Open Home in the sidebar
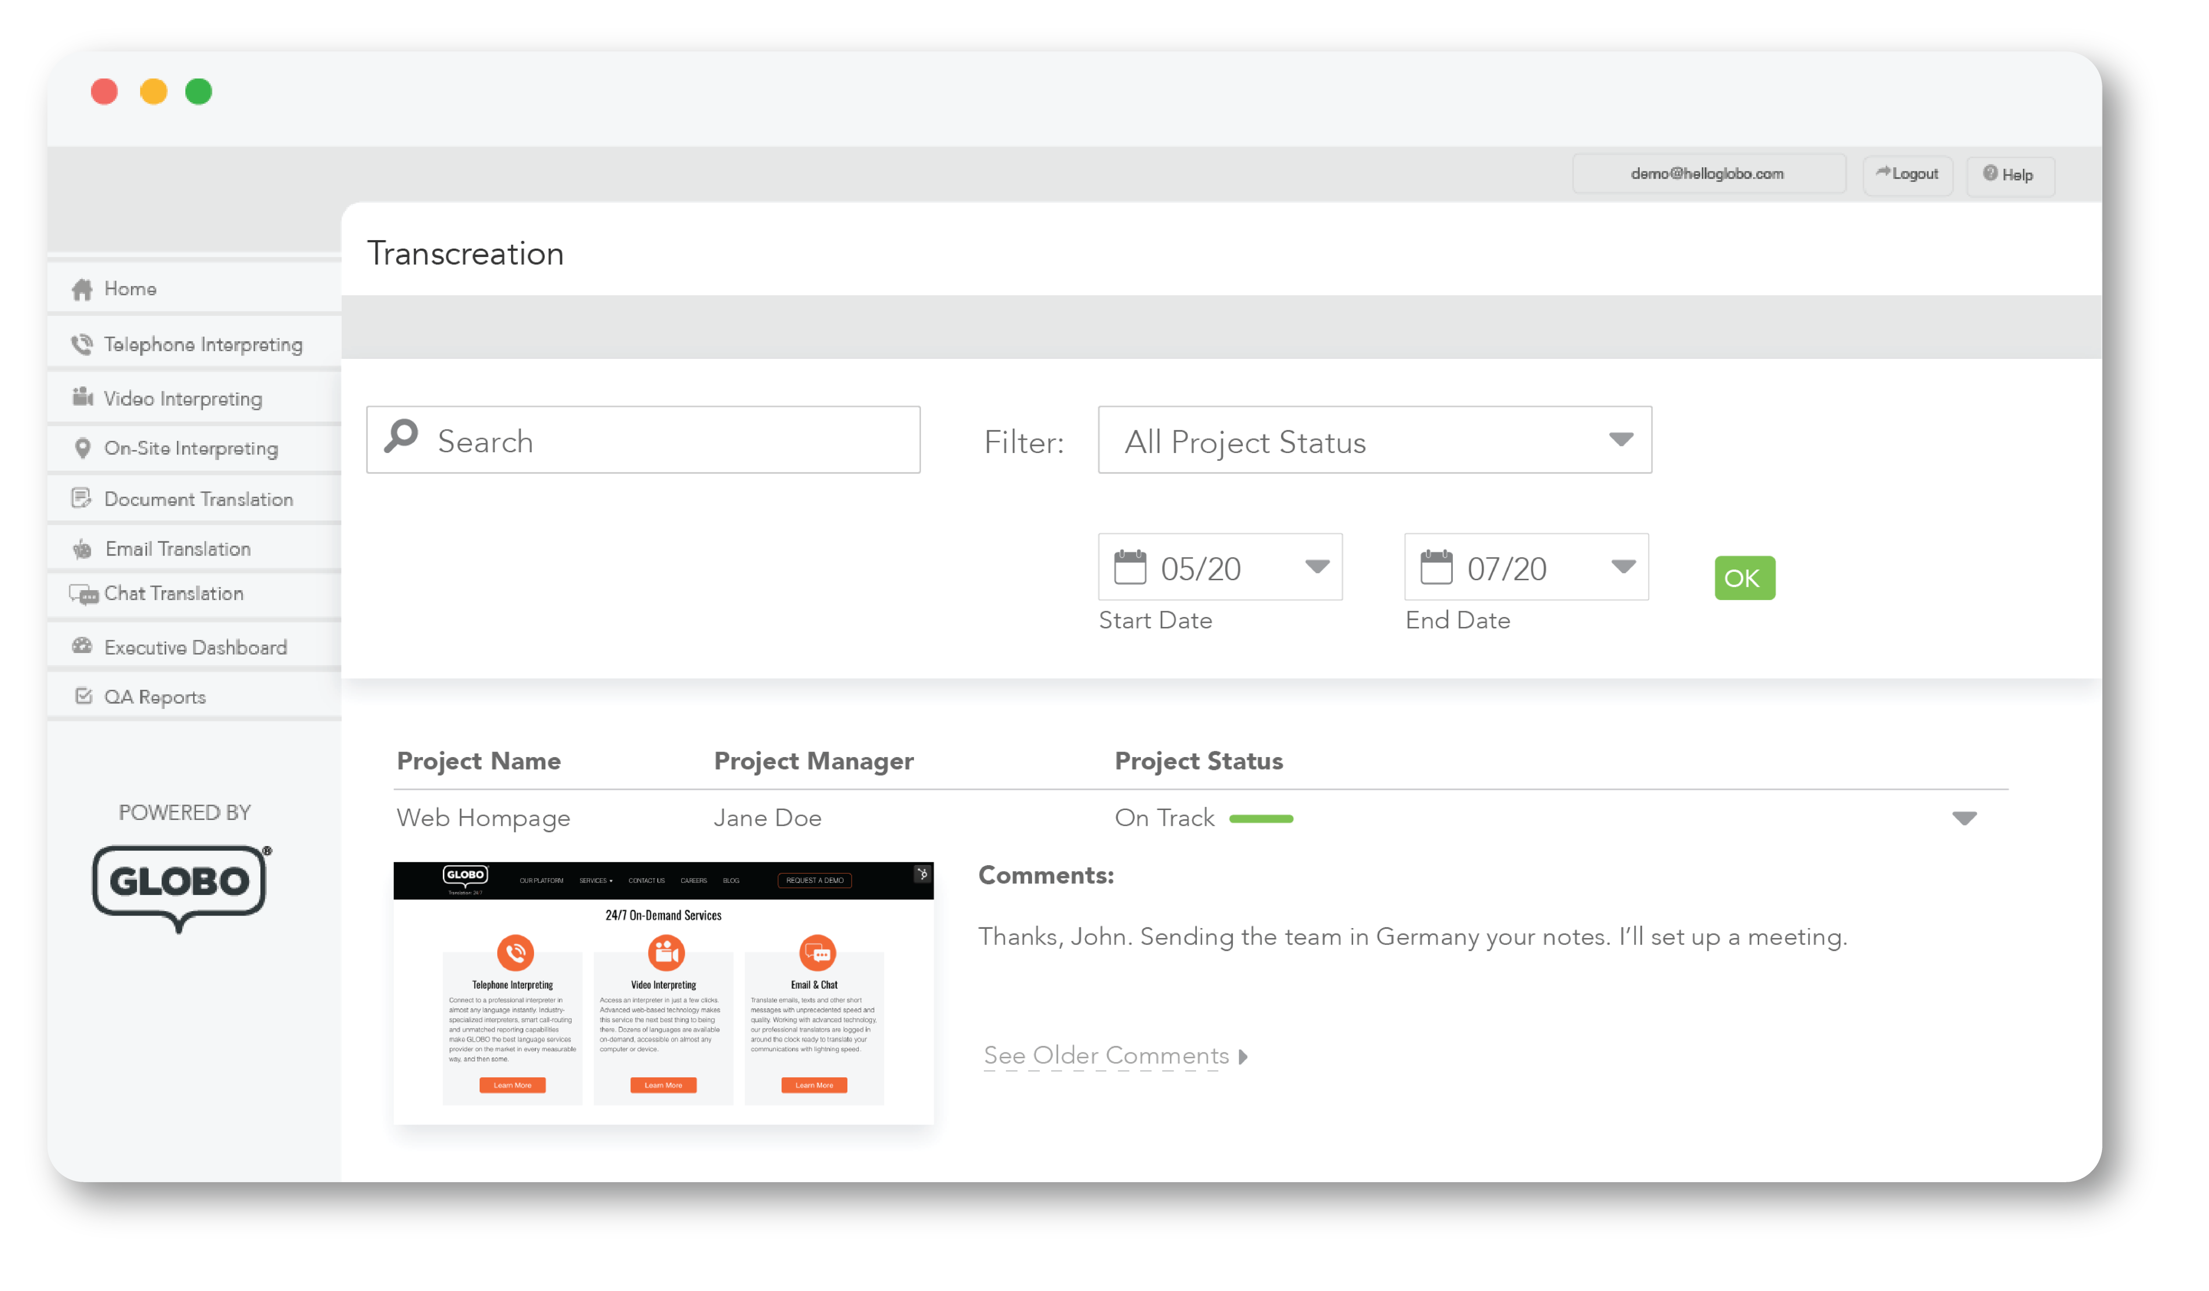 [195, 288]
